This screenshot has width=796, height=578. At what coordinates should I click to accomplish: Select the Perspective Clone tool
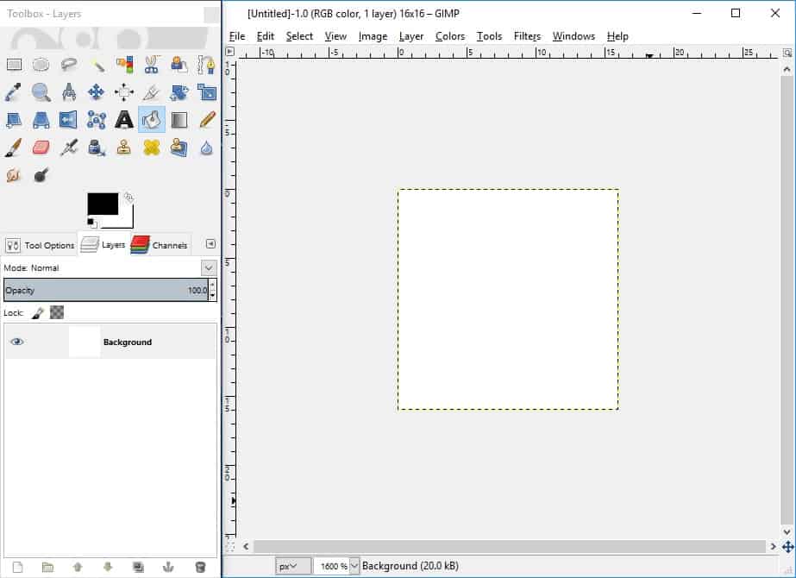179,148
